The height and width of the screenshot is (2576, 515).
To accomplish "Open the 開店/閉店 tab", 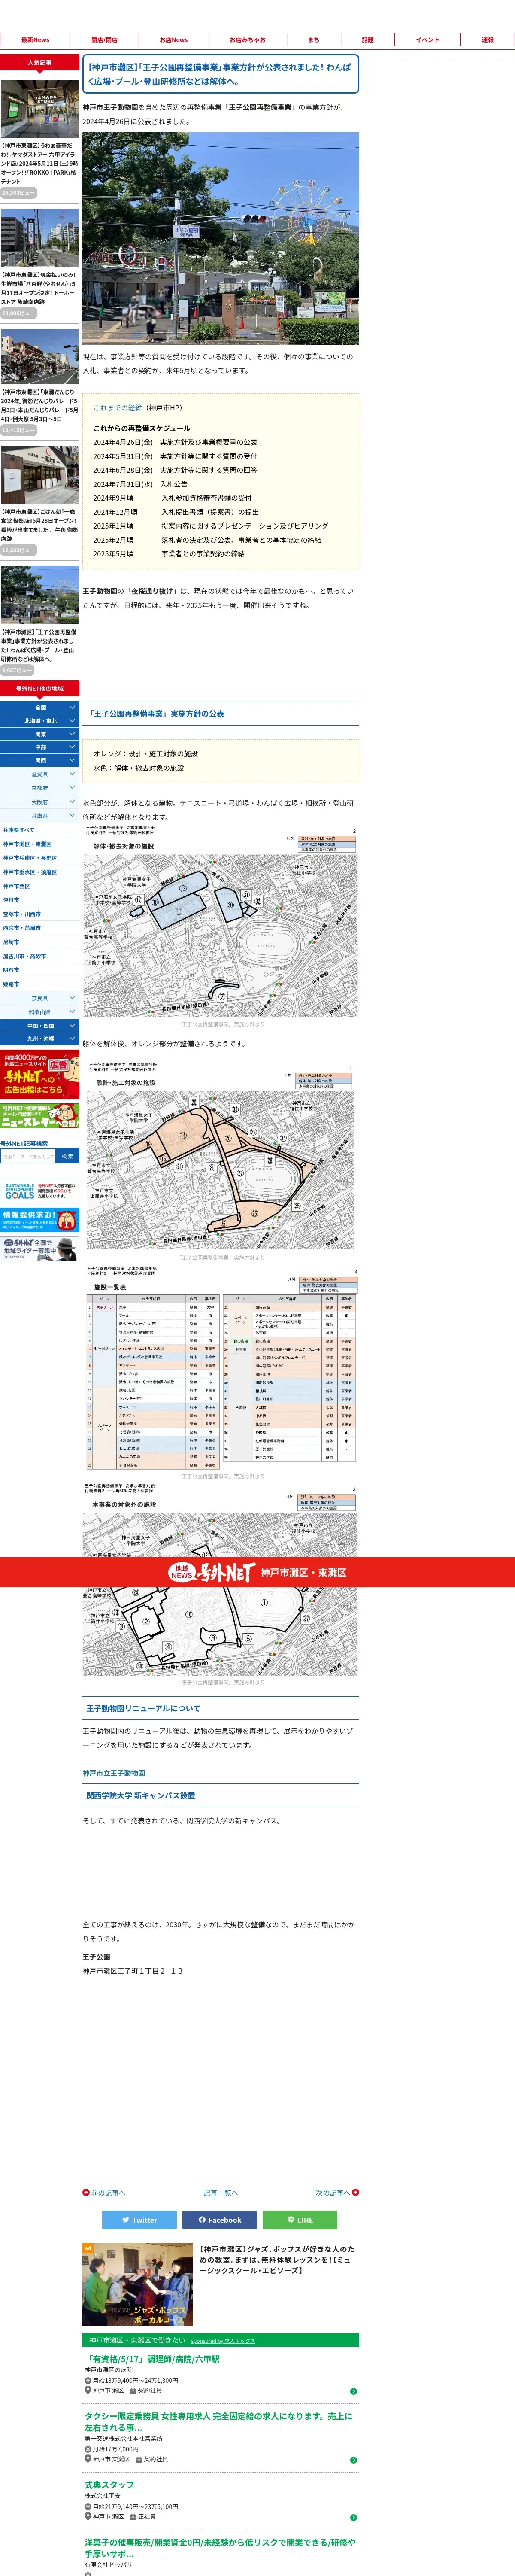I will click(x=104, y=40).
